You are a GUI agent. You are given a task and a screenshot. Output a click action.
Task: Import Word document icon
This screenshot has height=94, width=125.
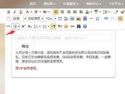(72, 19)
